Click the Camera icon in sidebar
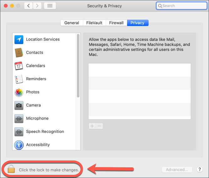Screen dimensions: 209x178 coord(19,105)
